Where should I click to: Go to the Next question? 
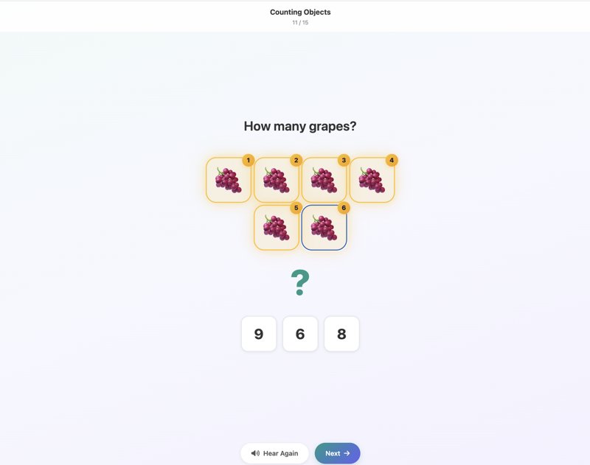[x=338, y=453]
